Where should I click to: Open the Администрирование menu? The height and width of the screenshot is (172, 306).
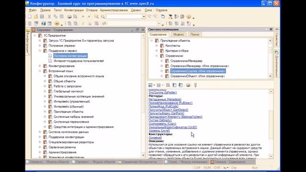click(114, 10)
